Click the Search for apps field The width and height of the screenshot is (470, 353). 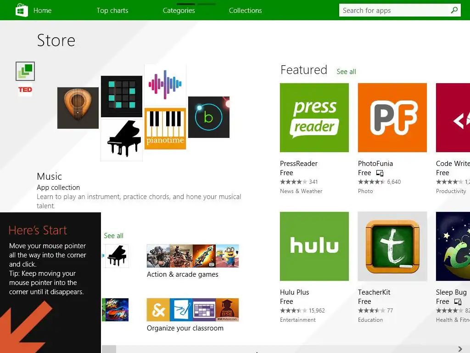(400, 10)
